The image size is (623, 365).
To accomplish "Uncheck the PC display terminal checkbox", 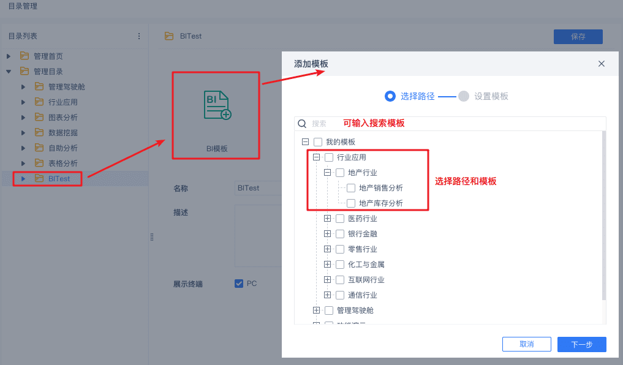I will pos(239,283).
